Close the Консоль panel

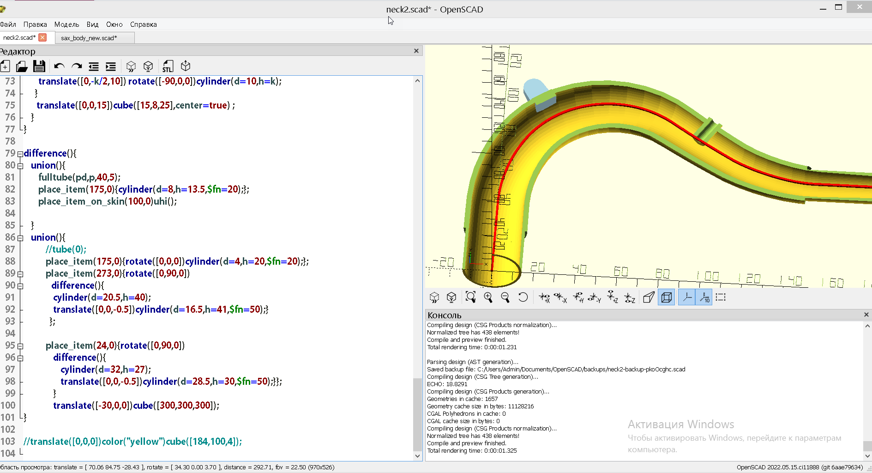[x=866, y=315]
